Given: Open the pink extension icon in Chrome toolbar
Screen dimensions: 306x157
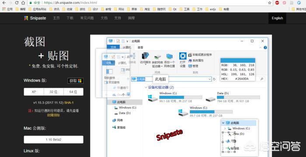Looking at the screenshot, I should [285, 3].
